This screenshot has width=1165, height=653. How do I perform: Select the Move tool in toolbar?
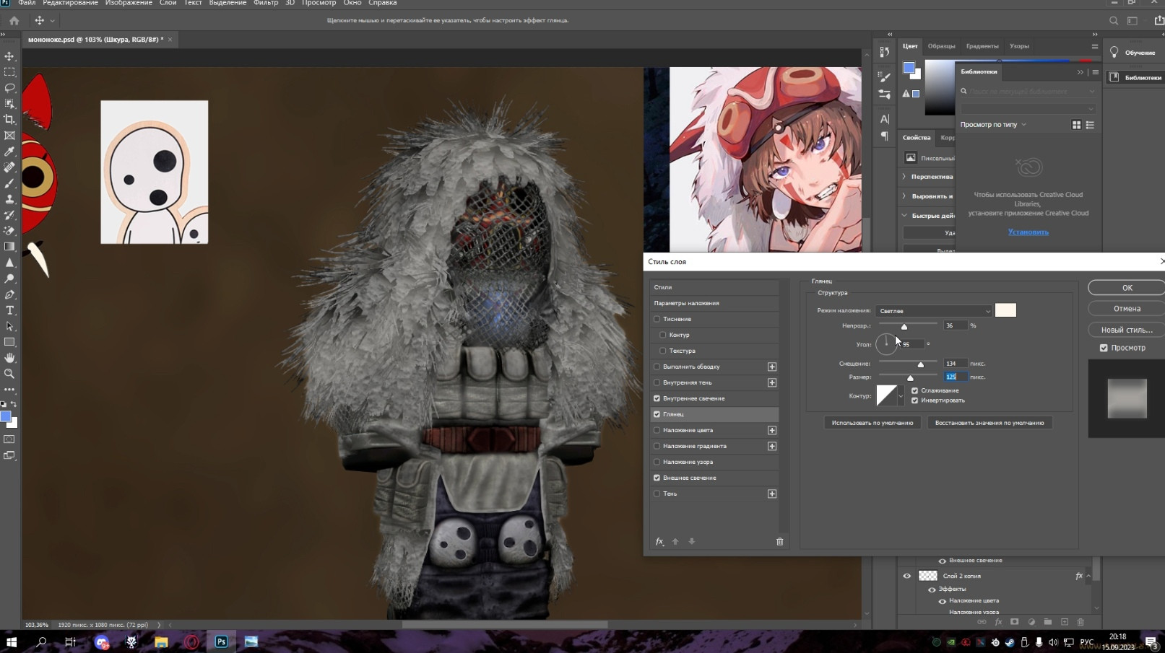point(9,56)
